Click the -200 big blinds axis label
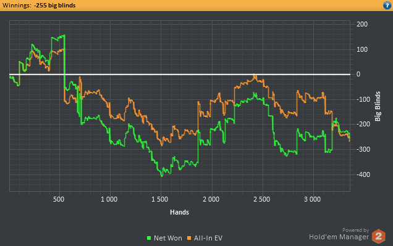The image size is (393, 246). coord(363,125)
